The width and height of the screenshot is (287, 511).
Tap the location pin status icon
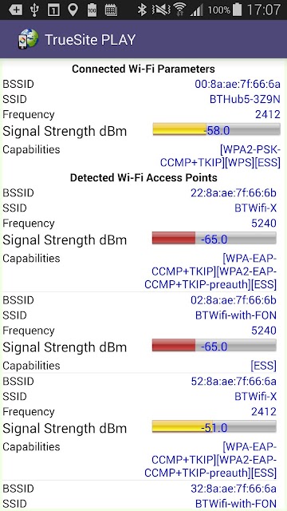73,10
